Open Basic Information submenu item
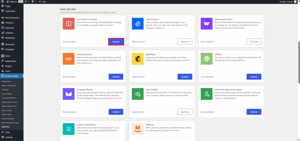The image size is (300, 141). click(9, 86)
